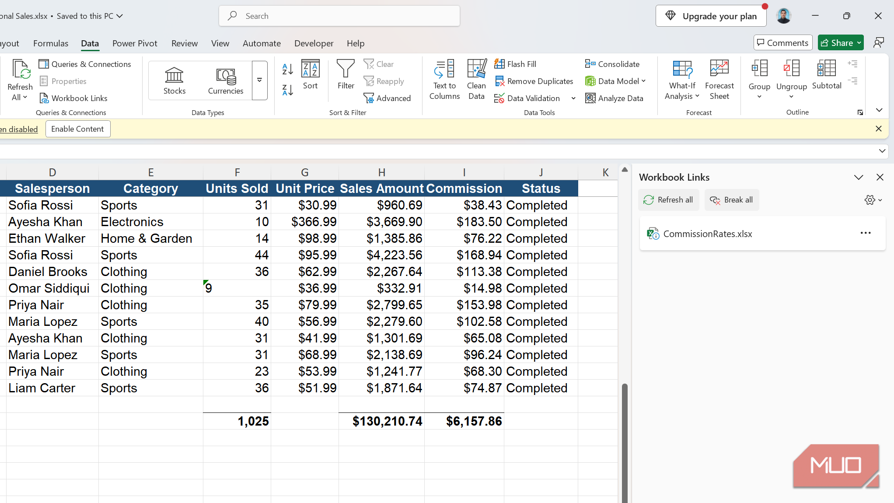Click into the Search box

(x=339, y=16)
